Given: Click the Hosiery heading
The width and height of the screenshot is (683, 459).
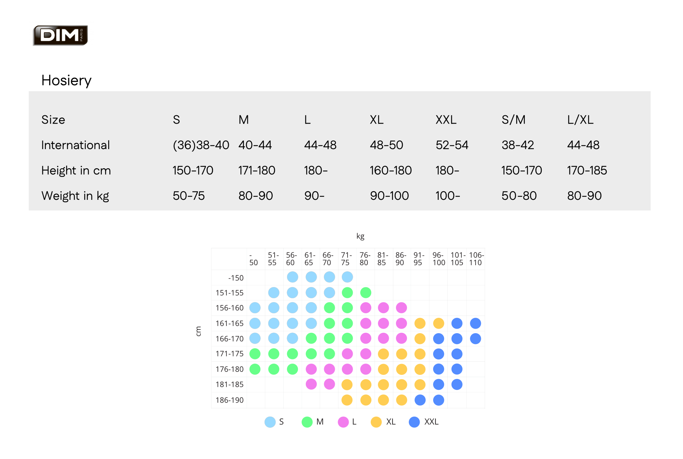Looking at the screenshot, I should [66, 80].
